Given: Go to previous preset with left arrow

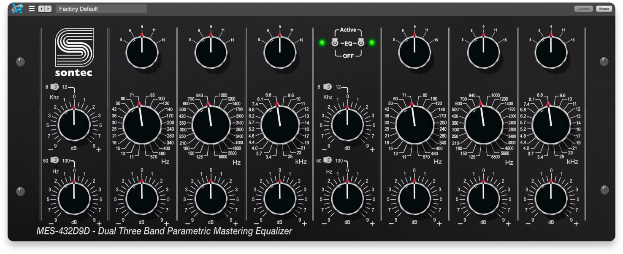Looking at the screenshot, I should coord(41,8).
